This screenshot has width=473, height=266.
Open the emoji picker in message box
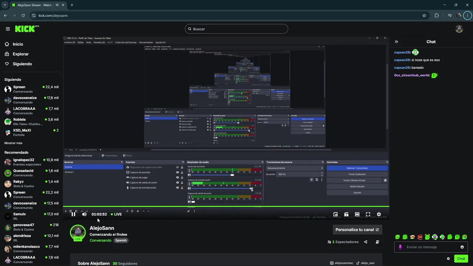coord(462,247)
